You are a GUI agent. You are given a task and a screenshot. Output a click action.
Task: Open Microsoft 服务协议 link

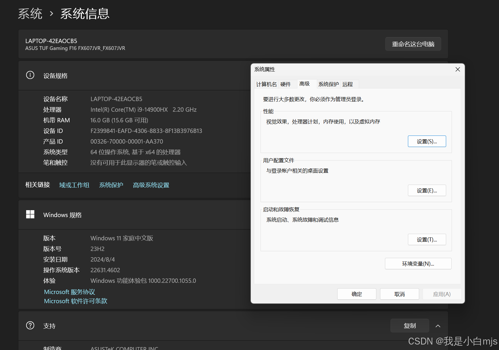point(70,292)
